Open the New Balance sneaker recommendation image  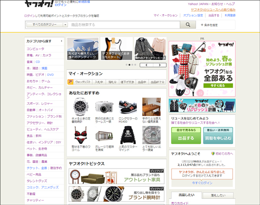(x=128, y=107)
